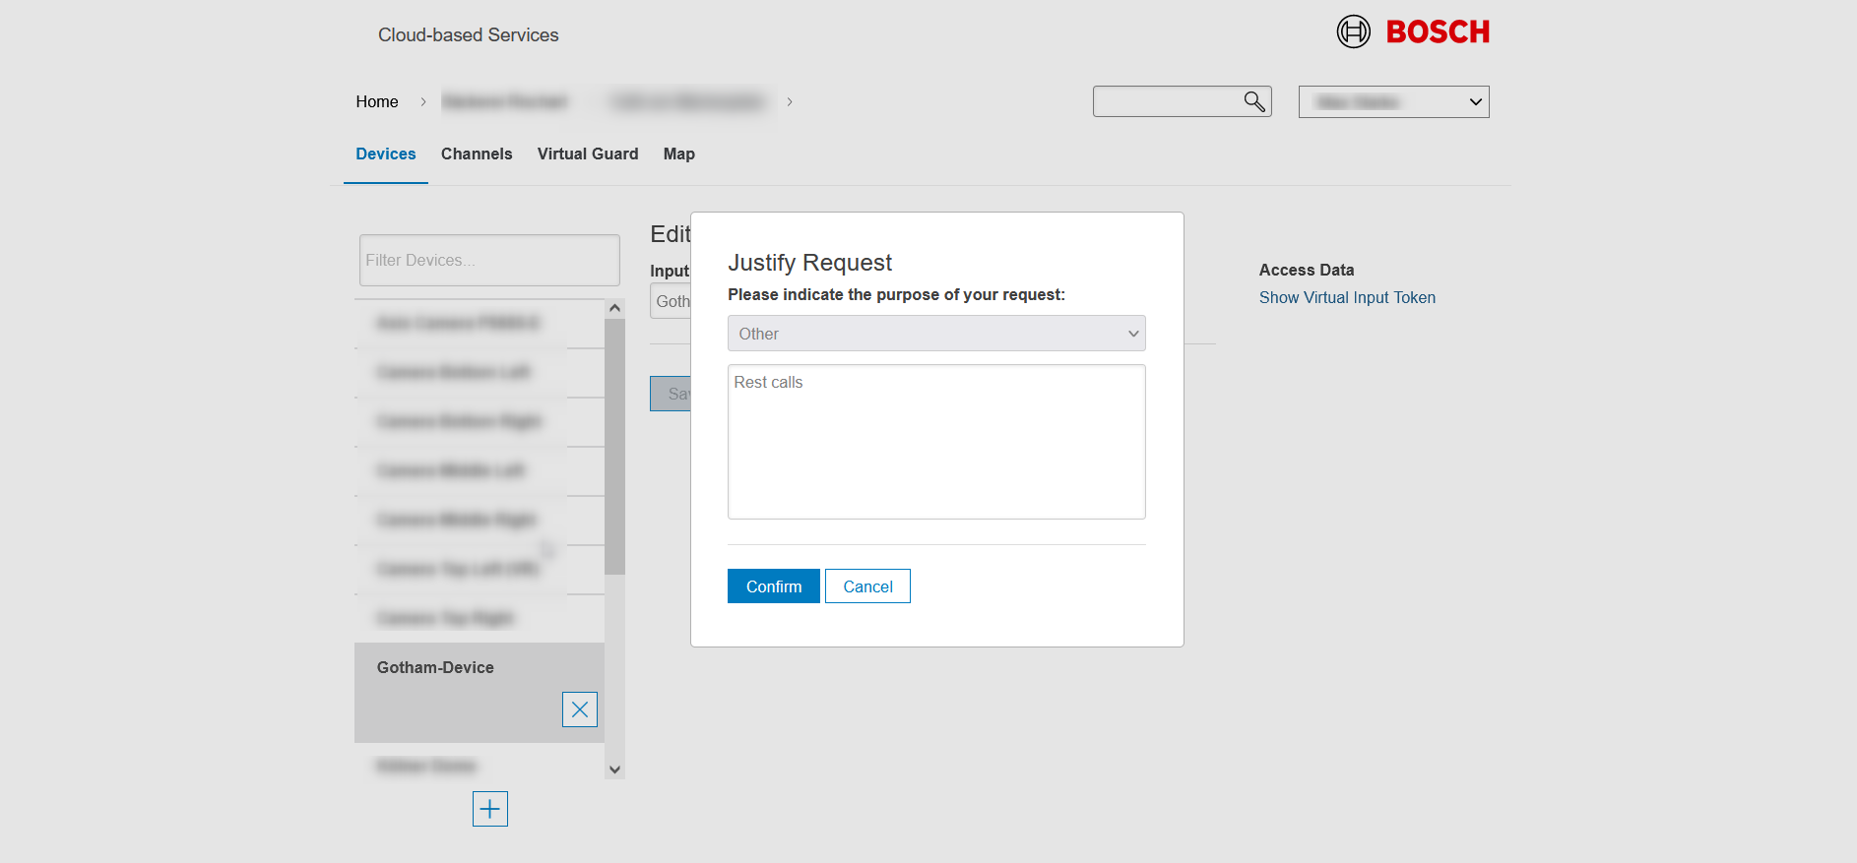Open the Virtual Guard tab
The height and width of the screenshot is (863, 1857).
pyautogui.click(x=587, y=154)
